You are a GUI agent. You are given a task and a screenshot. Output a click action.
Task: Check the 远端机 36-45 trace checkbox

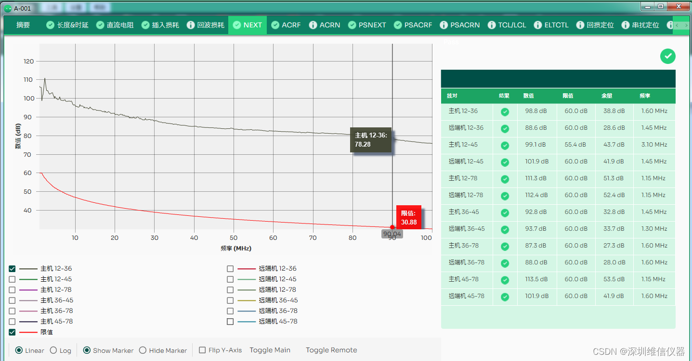pos(230,300)
